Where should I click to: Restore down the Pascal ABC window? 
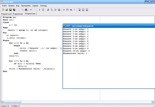click(x=150, y=2)
